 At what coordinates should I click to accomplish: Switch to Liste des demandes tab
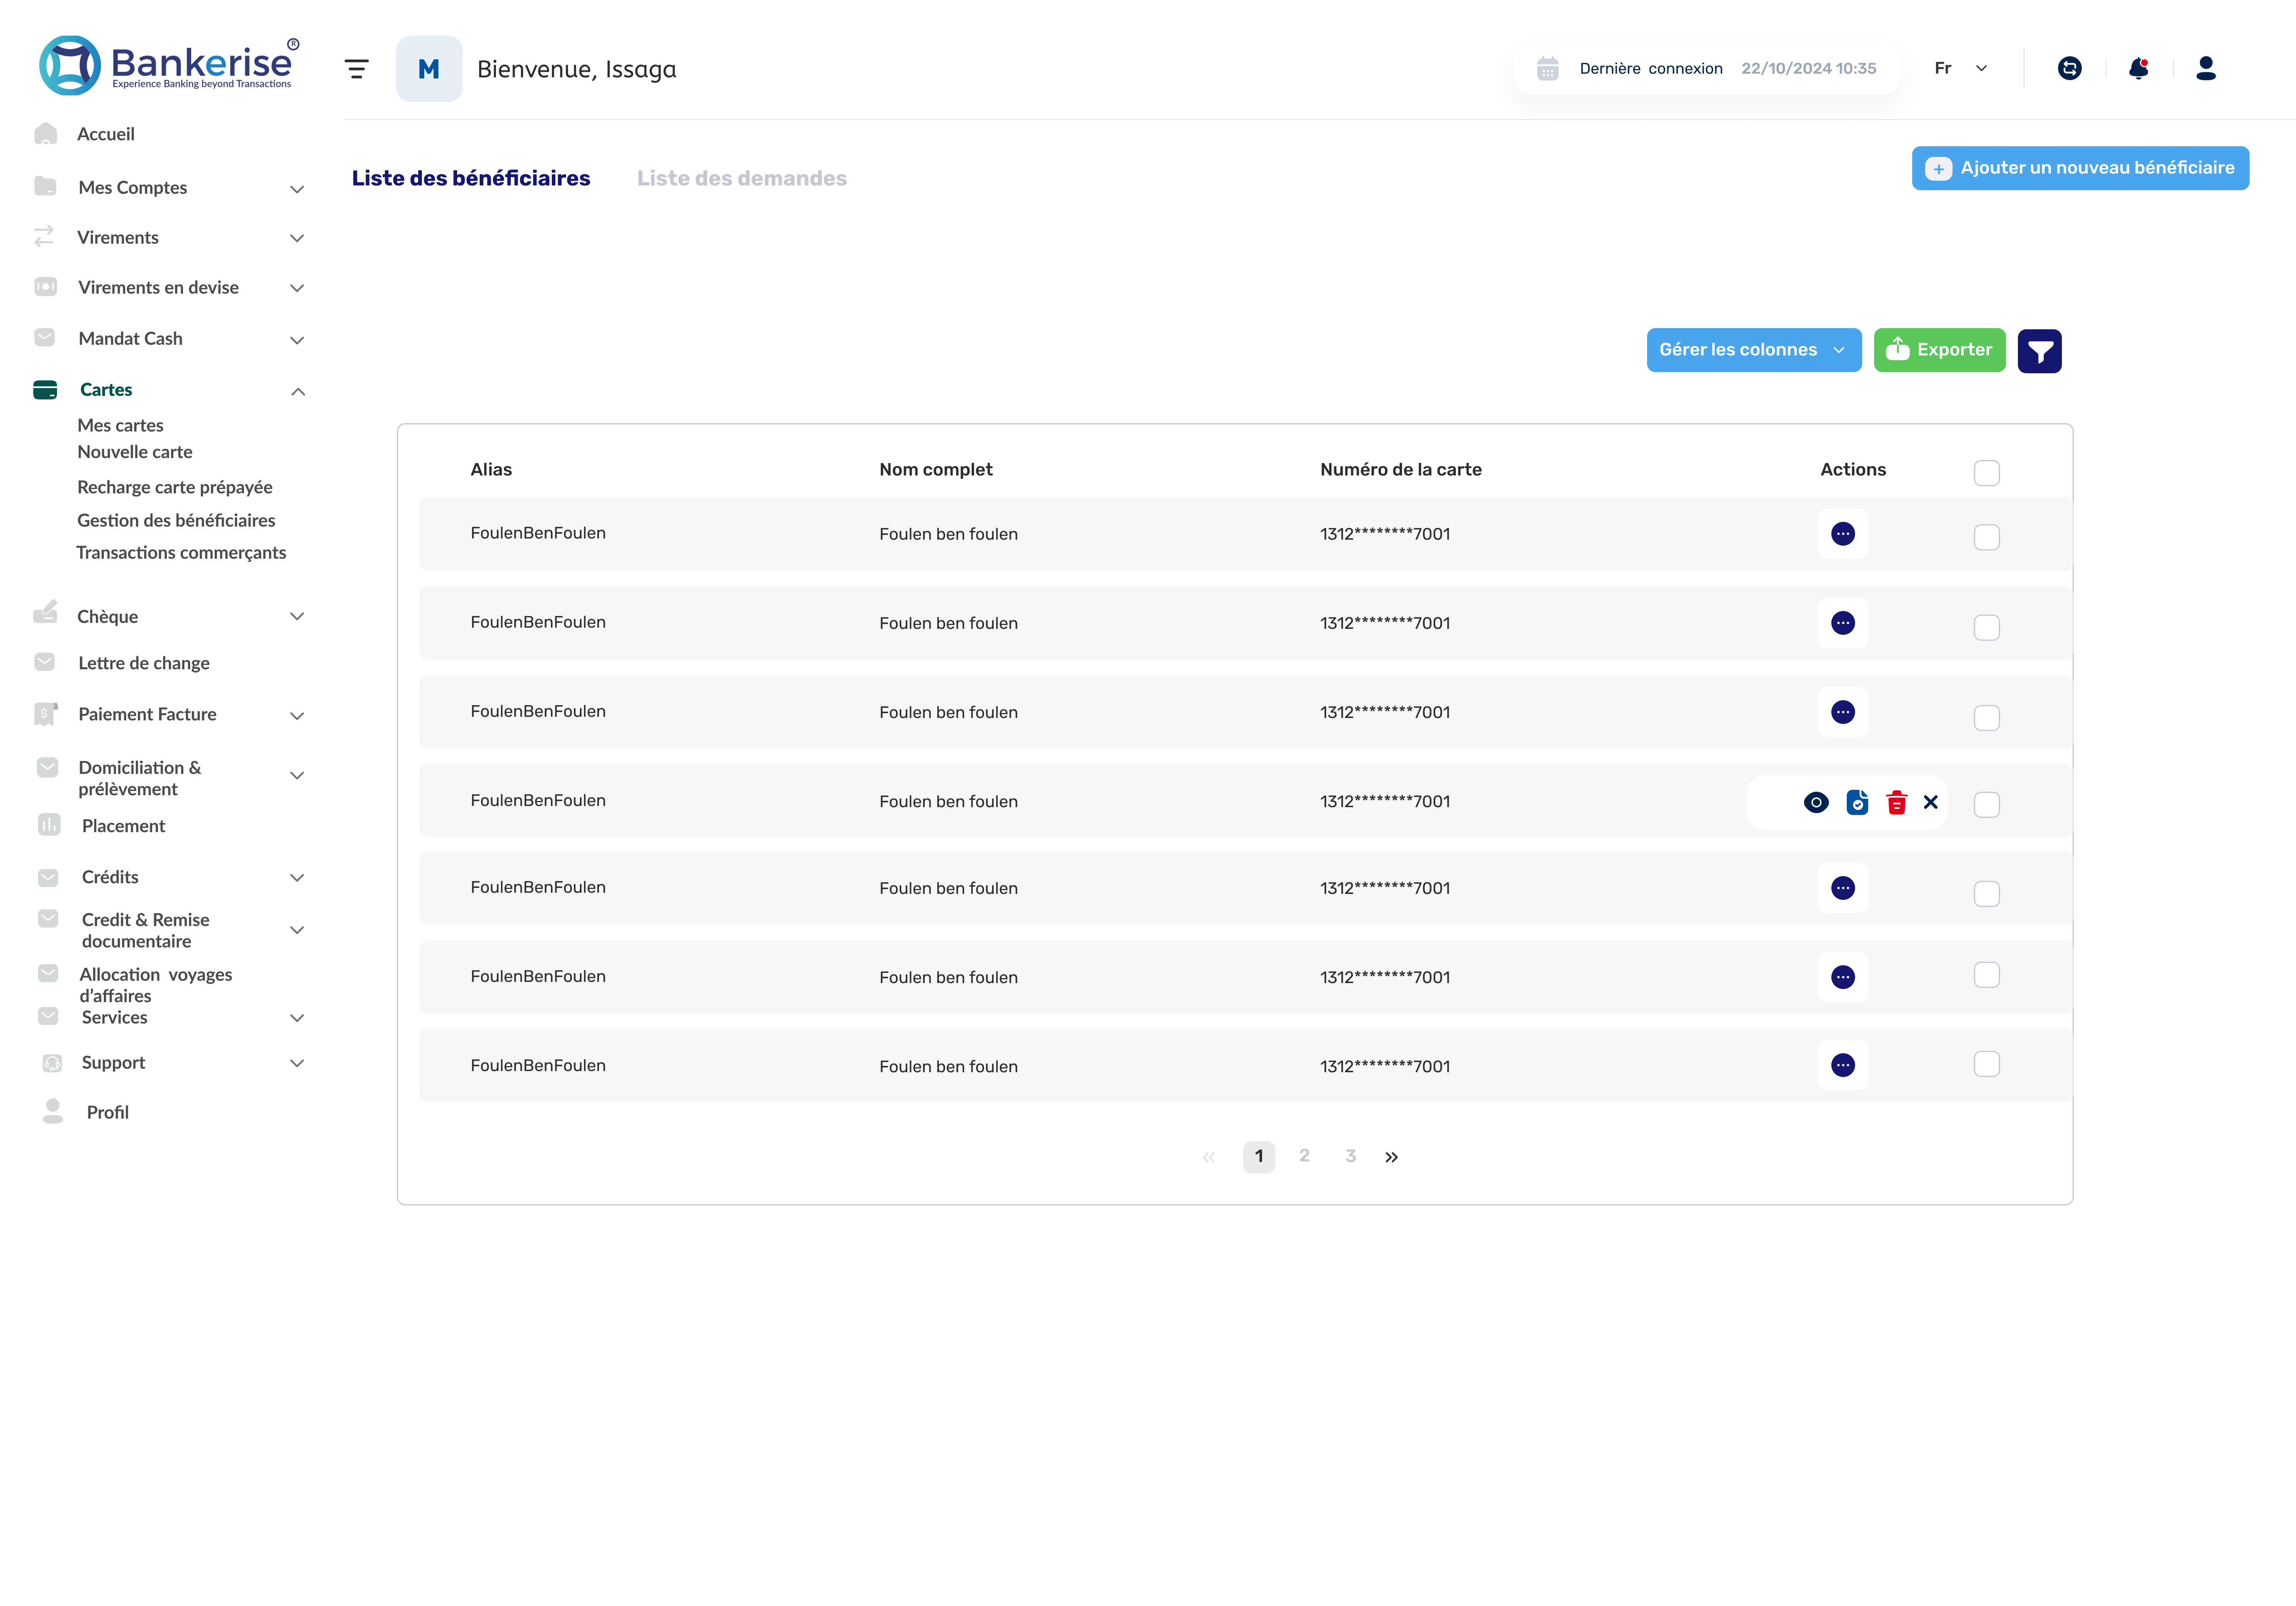(742, 178)
